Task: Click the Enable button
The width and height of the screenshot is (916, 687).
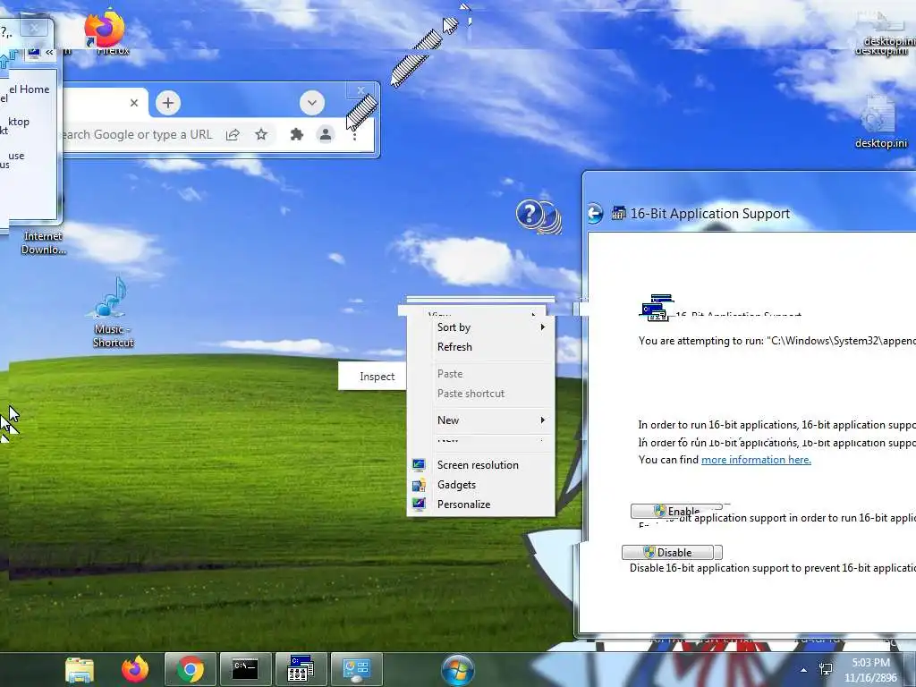Action: pos(676,511)
